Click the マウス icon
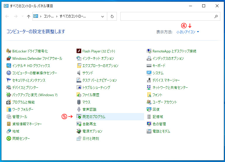 pos(79,102)
